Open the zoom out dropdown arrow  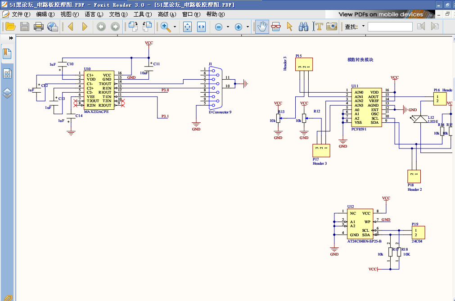pos(228,27)
